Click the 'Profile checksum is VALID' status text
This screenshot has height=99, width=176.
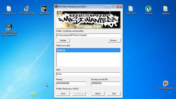(67, 89)
